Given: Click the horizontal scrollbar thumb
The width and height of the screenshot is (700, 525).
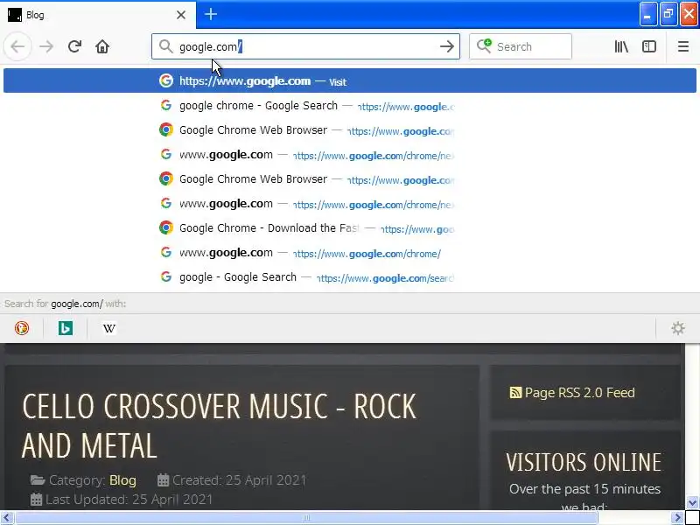Looking at the screenshot, I should [305, 518].
